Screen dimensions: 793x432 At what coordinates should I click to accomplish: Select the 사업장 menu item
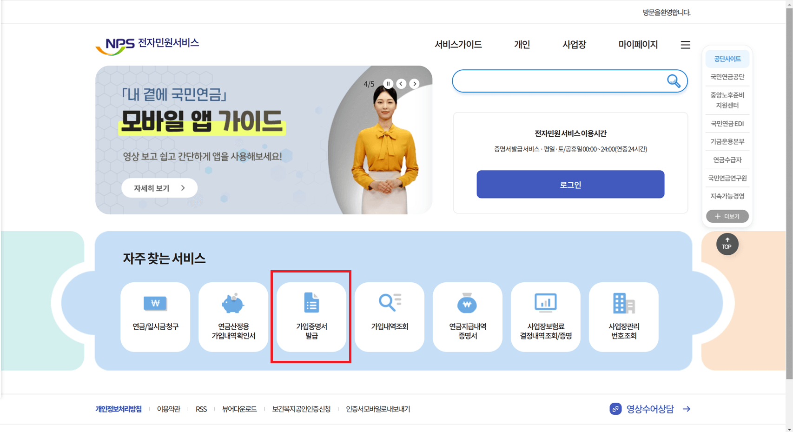pos(574,45)
